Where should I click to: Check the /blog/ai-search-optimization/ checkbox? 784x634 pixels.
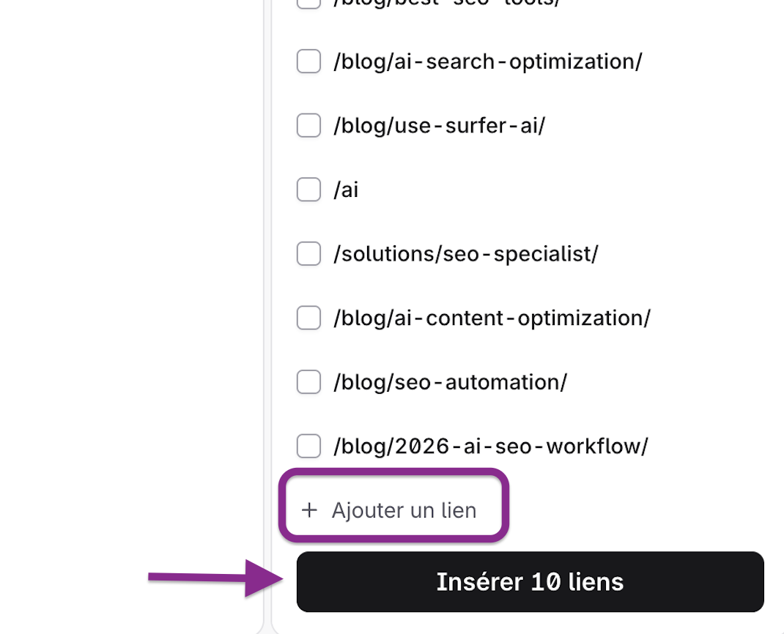tap(308, 61)
